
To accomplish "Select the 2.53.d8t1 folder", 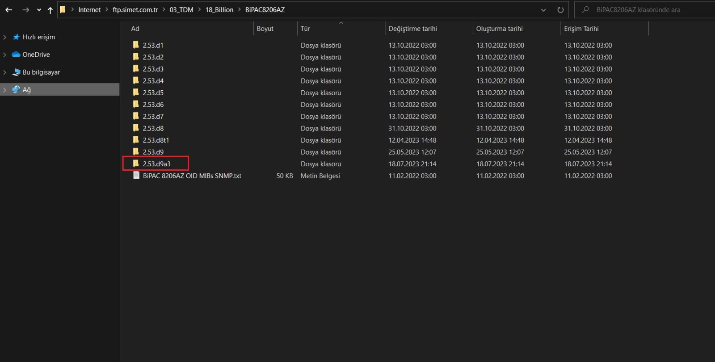I will (x=156, y=140).
